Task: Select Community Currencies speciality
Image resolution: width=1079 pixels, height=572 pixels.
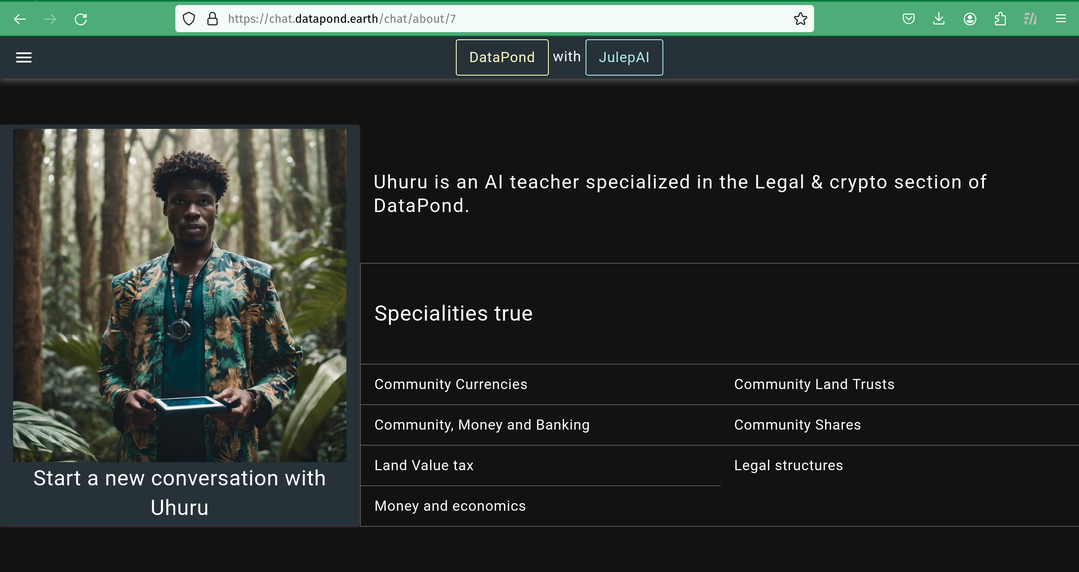Action: pyautogui.click(x=451, y=384)
